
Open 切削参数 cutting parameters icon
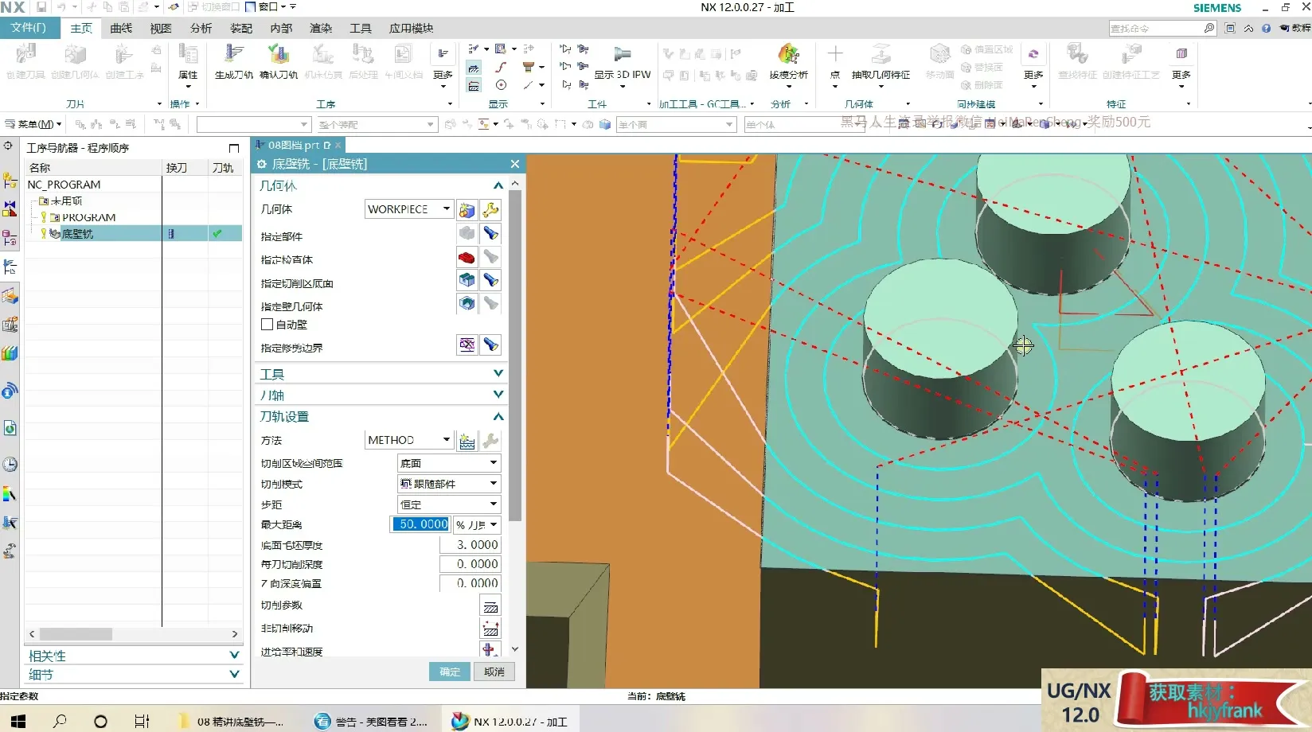coord(490,606)
